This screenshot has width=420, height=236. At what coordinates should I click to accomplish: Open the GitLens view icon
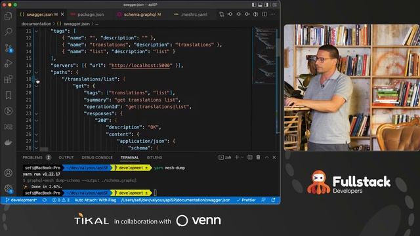(x=9, y=111)
